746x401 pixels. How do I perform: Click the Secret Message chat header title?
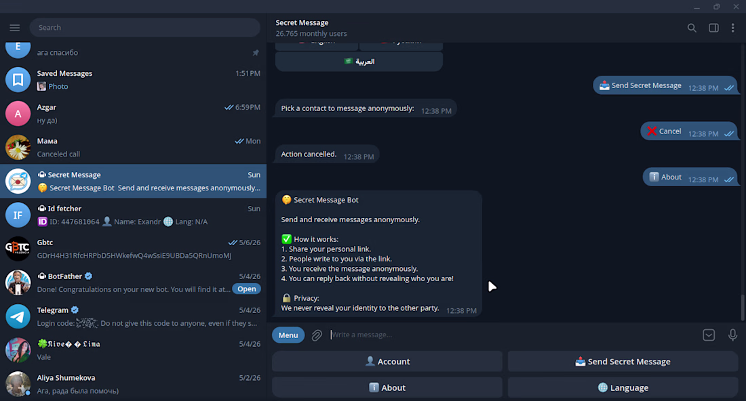[302, 22]
